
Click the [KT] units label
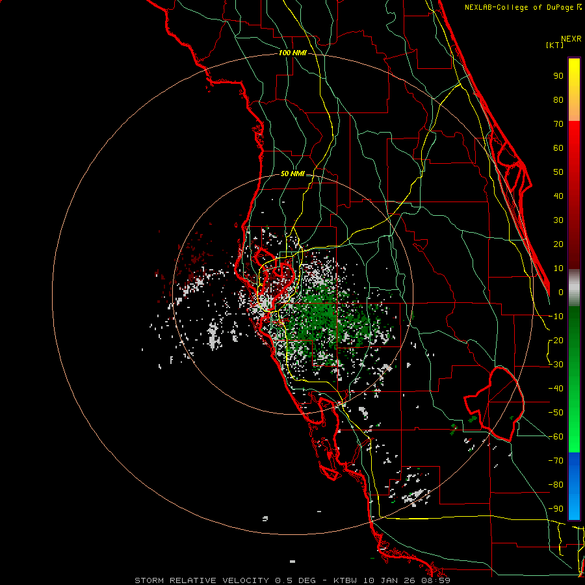tap(554, 45)
